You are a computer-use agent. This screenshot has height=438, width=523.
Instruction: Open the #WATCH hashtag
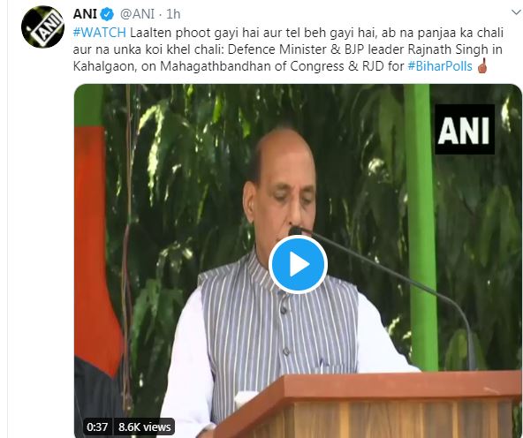(x=100, y=33)
